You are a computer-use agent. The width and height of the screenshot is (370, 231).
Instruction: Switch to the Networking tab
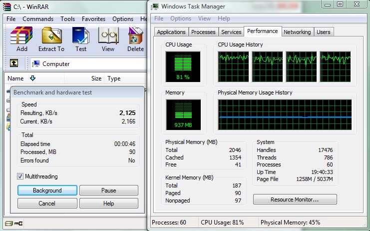pos(297,32)
